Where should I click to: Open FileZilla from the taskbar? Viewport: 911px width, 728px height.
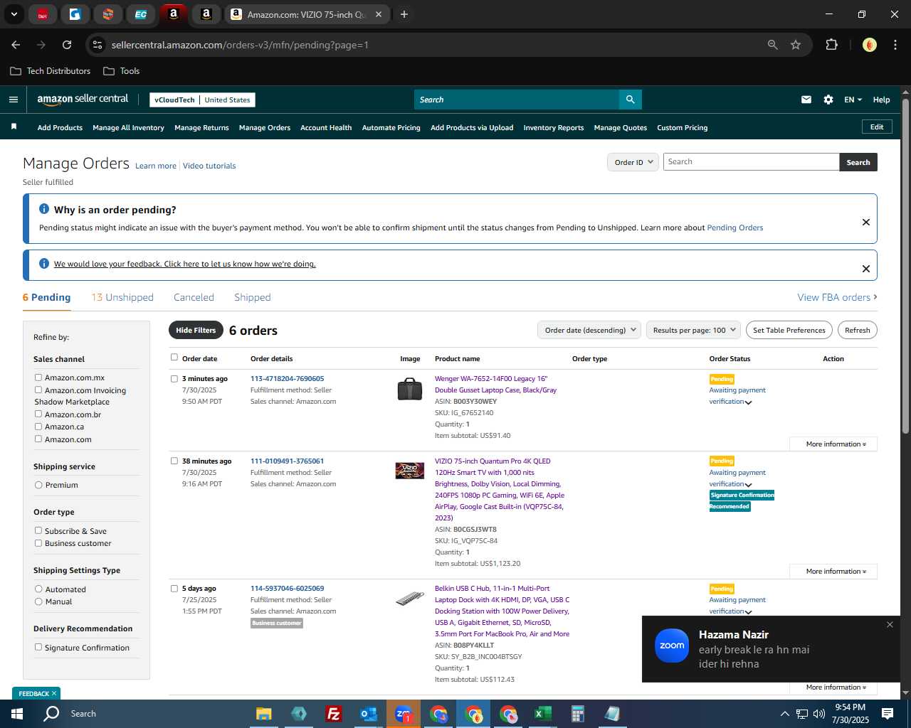(x=333, y=714)
